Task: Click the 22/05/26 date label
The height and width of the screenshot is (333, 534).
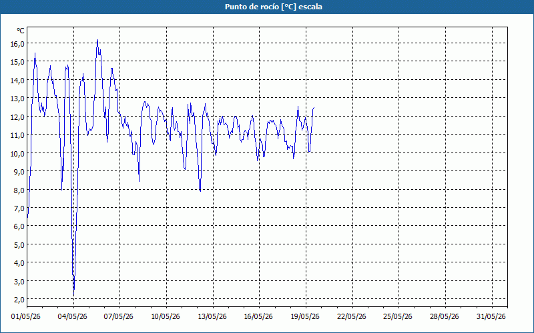Action: pos(352,317)
